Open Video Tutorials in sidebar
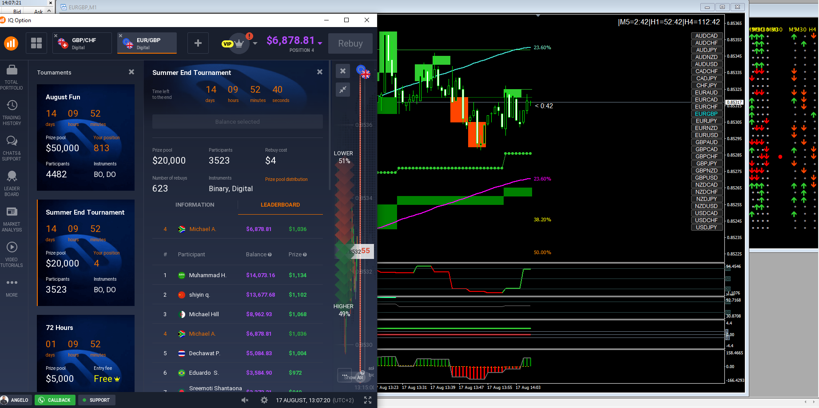Screen dimensions: 819x408 [x=12, y=255]
